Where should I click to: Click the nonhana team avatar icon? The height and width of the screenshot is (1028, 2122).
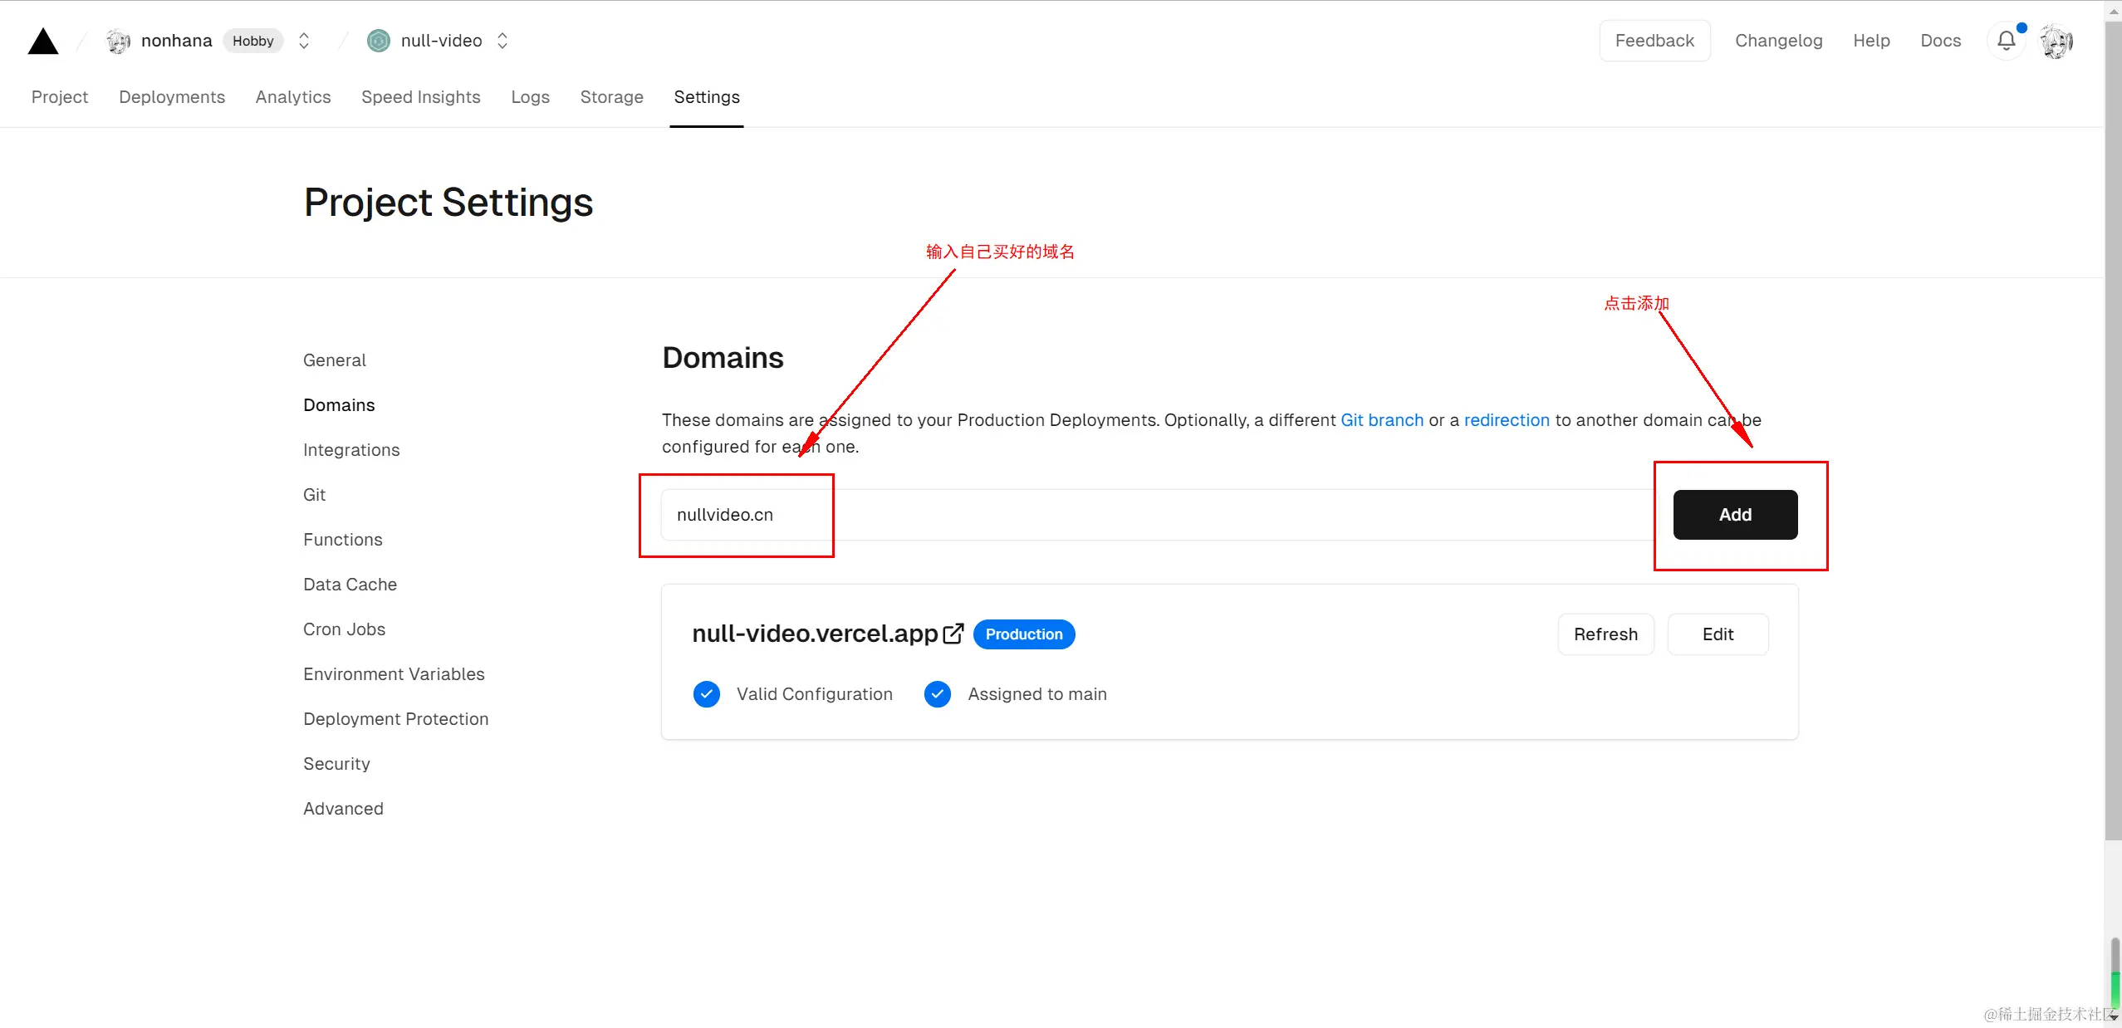[118, 42]
